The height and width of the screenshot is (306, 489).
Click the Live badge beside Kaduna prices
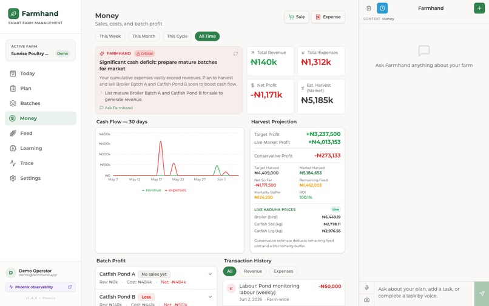coord(336,209)
